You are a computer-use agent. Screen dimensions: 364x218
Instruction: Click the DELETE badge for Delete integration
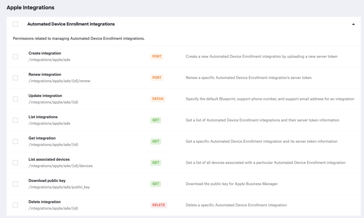(159, 205)
